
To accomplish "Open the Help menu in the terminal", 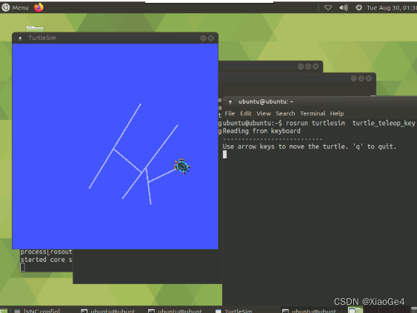I will click(337, 113).
